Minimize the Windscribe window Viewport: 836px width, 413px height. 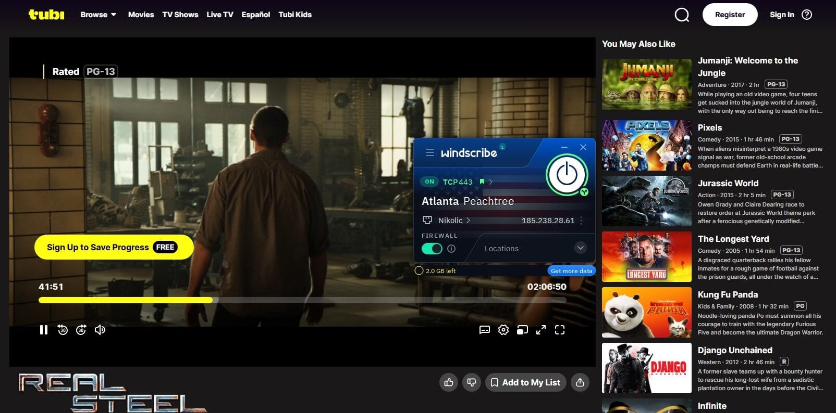tap(564, 147)
